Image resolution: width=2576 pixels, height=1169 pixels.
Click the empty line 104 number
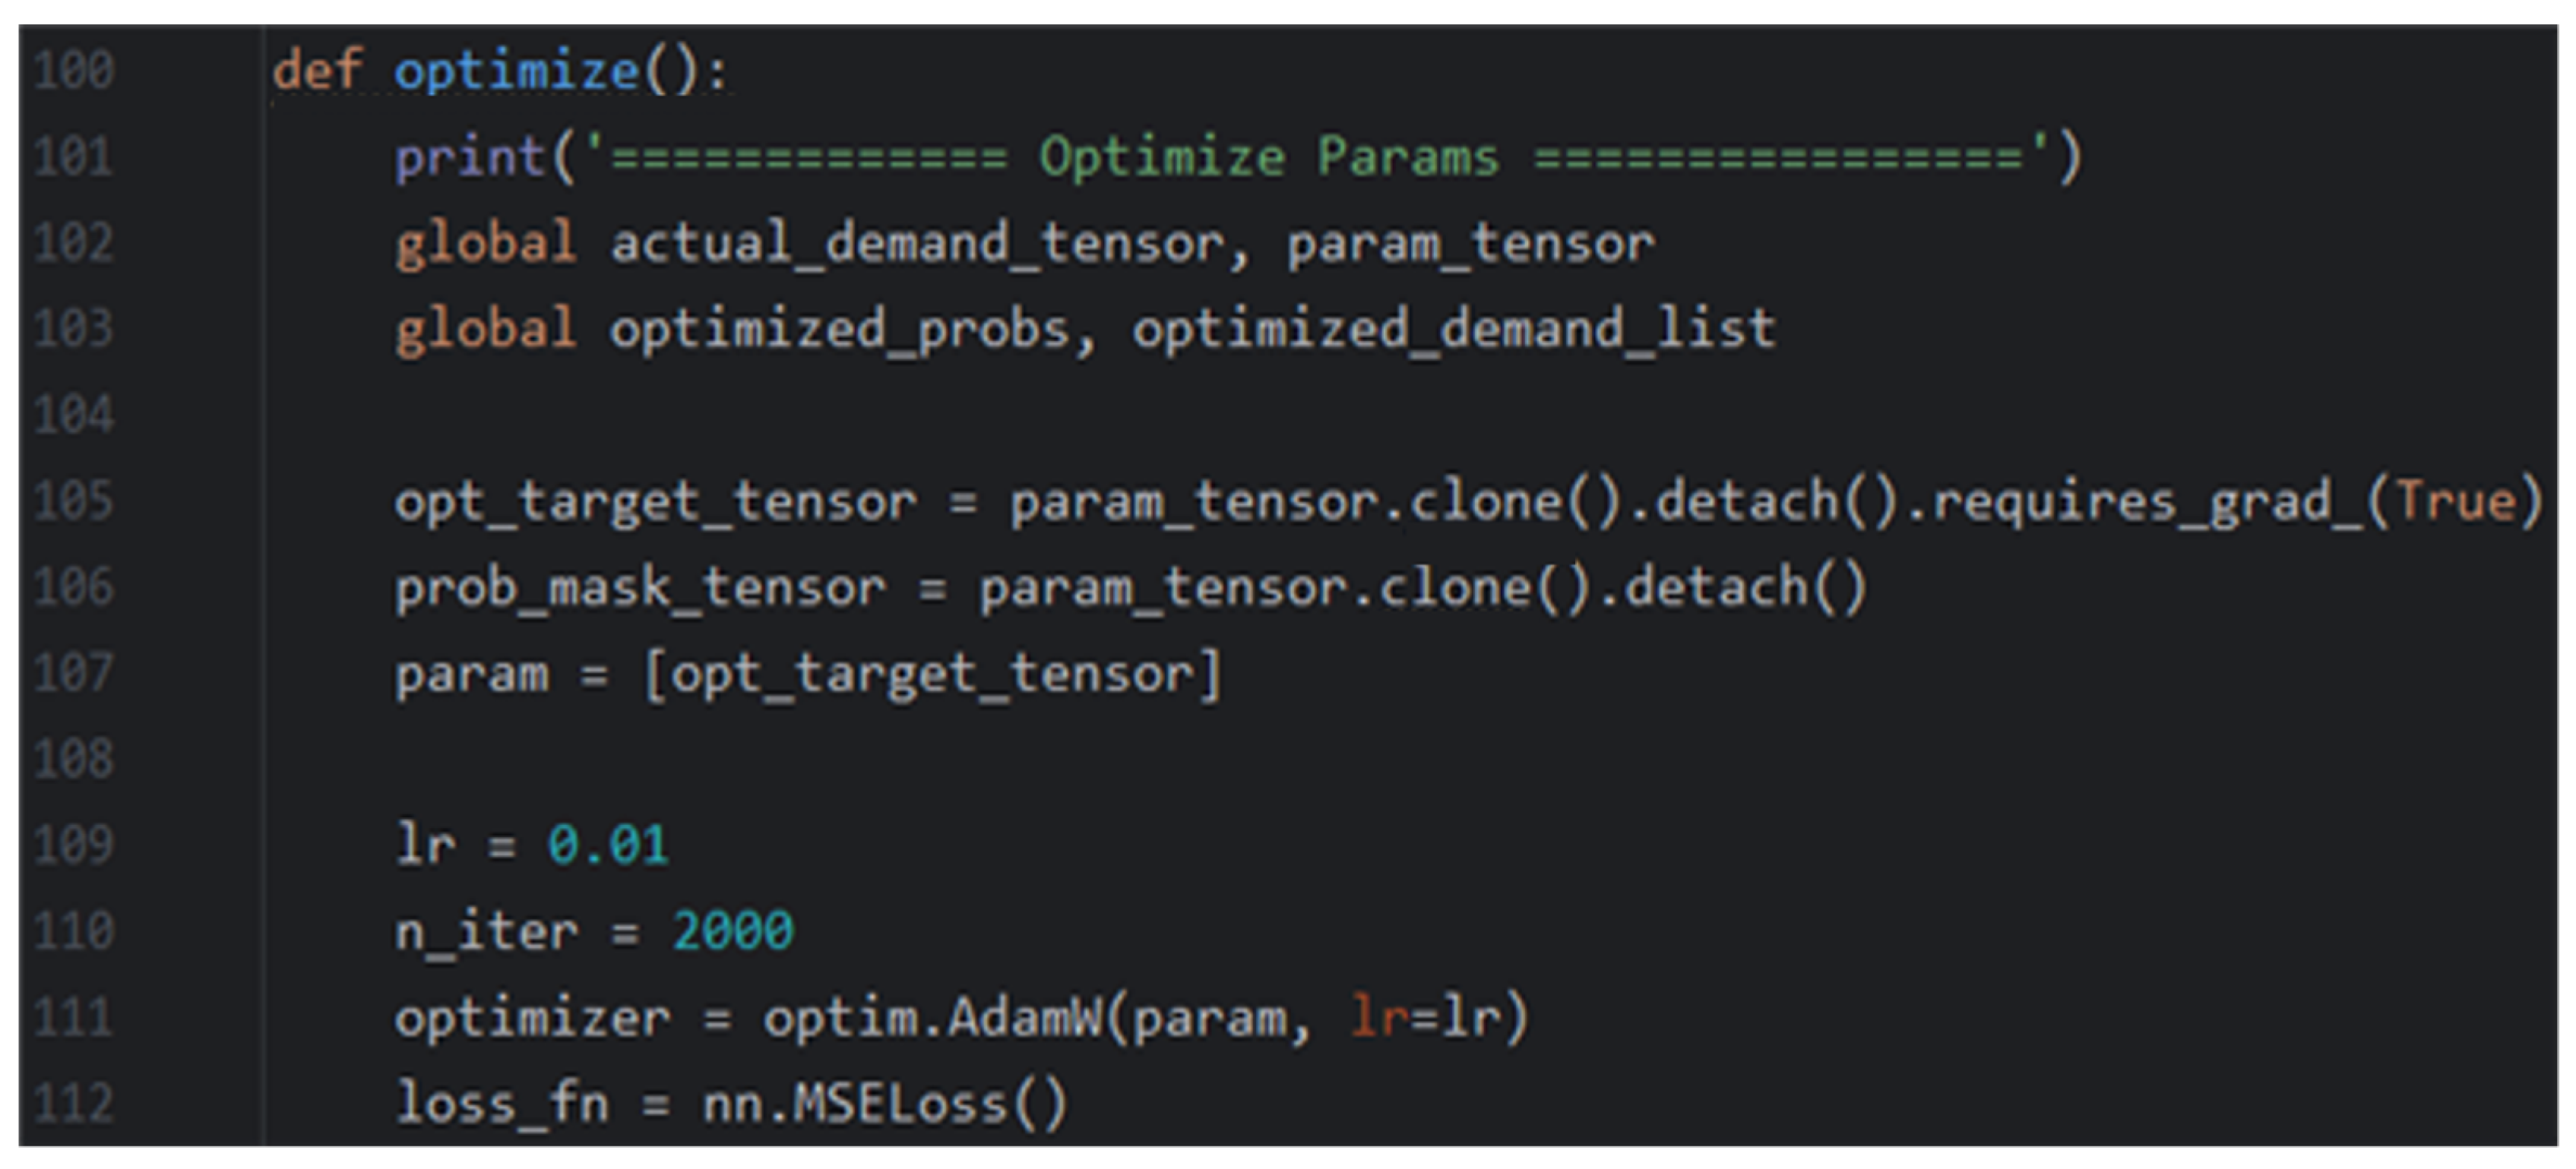click(x=73, y=415)
